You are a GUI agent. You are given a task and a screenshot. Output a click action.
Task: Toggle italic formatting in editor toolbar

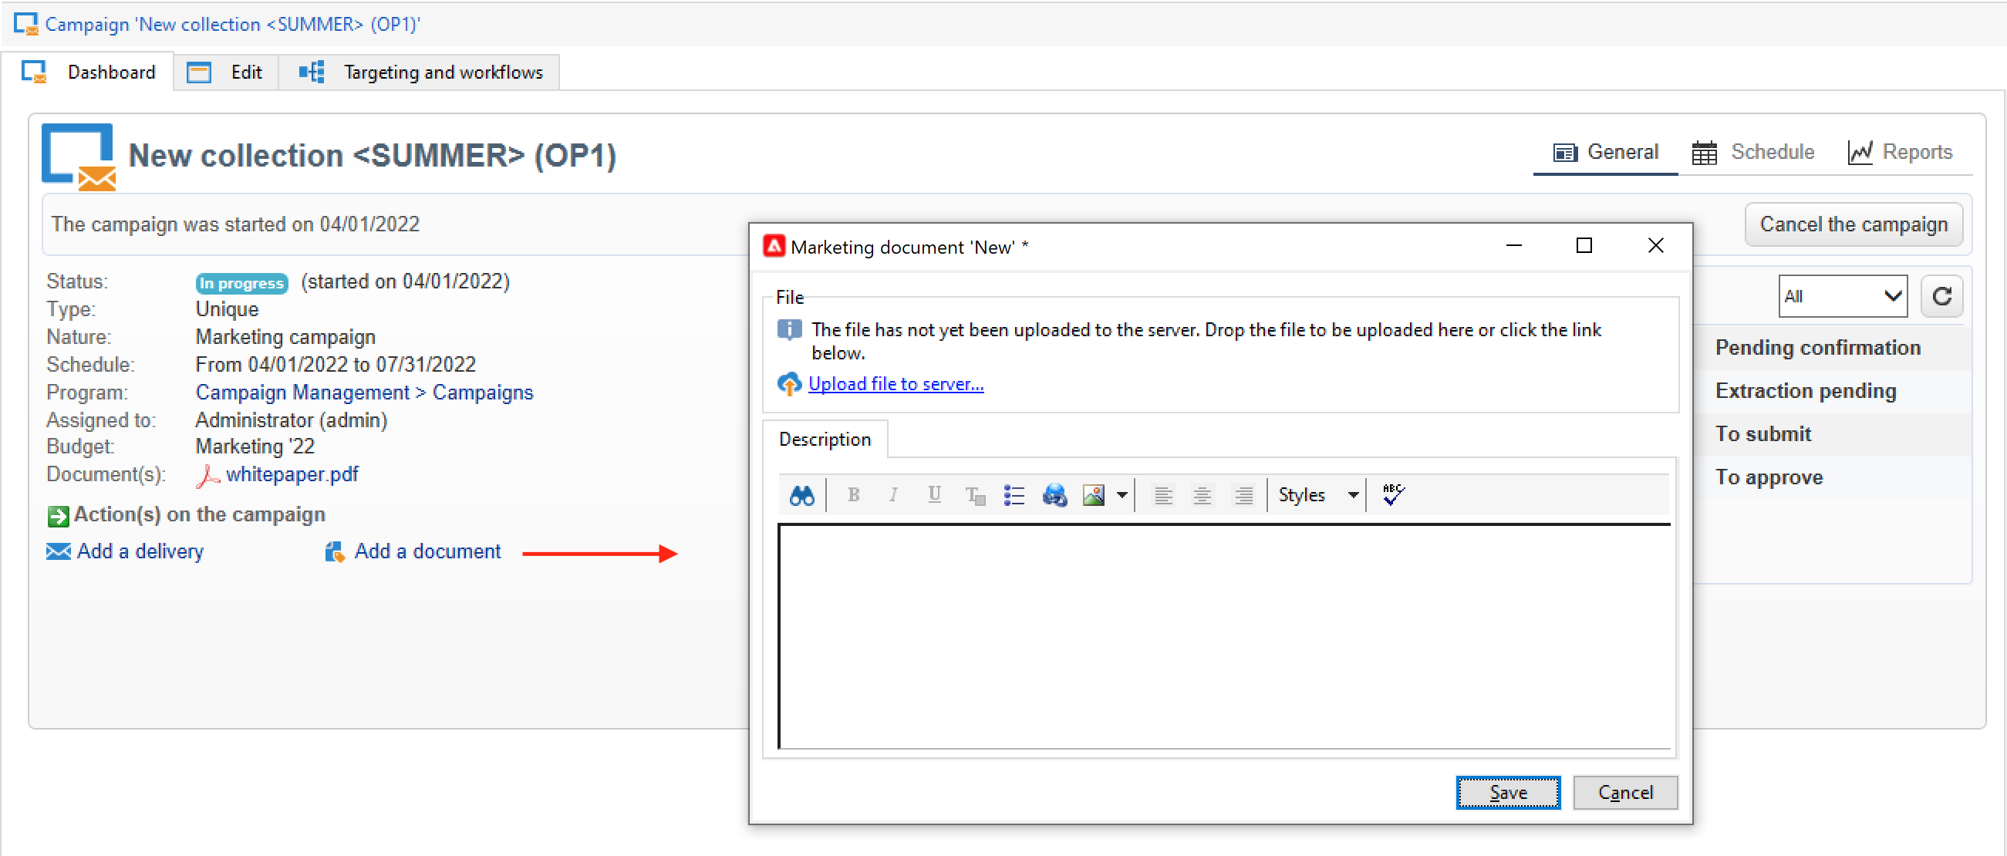click(x=894, y=495)
